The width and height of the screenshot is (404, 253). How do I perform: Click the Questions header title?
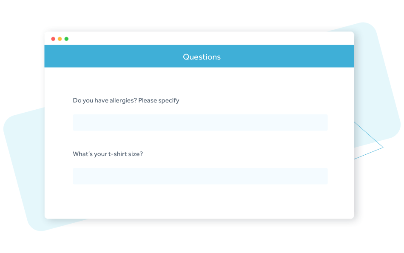click(x=202, y=57)
